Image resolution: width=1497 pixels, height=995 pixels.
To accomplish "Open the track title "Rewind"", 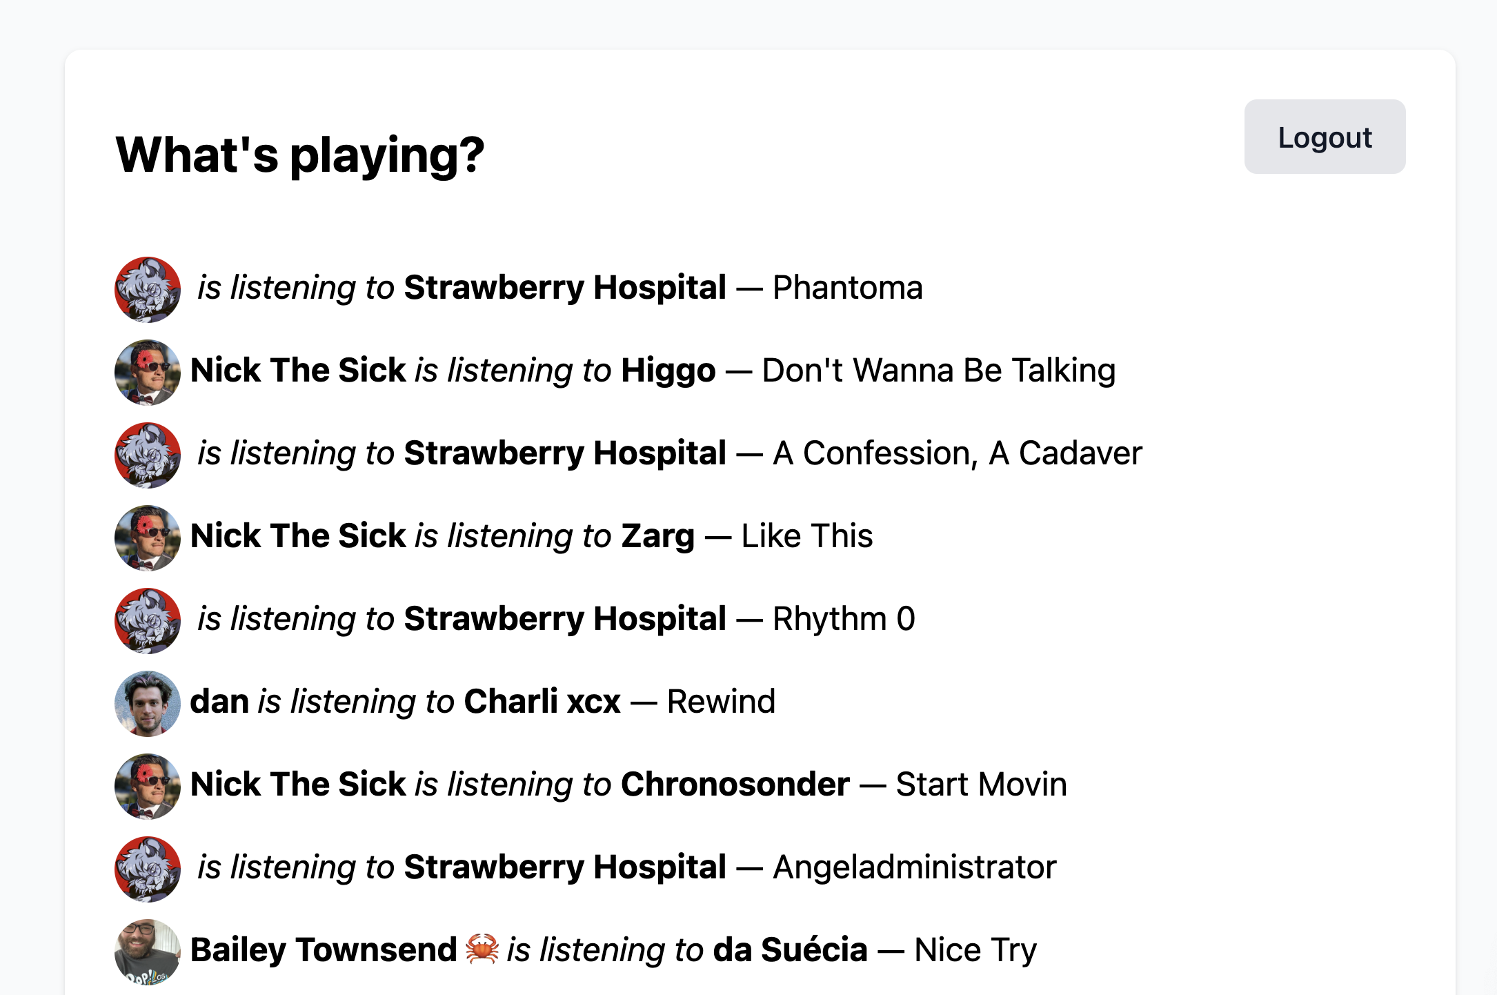I will [721, 702].
